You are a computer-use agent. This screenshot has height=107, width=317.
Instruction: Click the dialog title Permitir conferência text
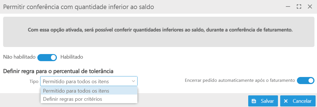pyautogui.click(x=79, y=7)
